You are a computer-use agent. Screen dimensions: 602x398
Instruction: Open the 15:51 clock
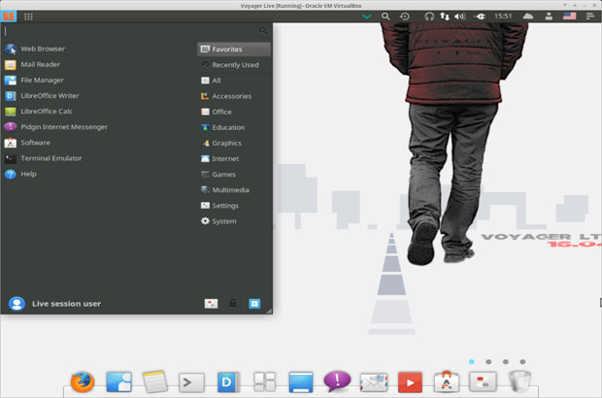(503, 17)
